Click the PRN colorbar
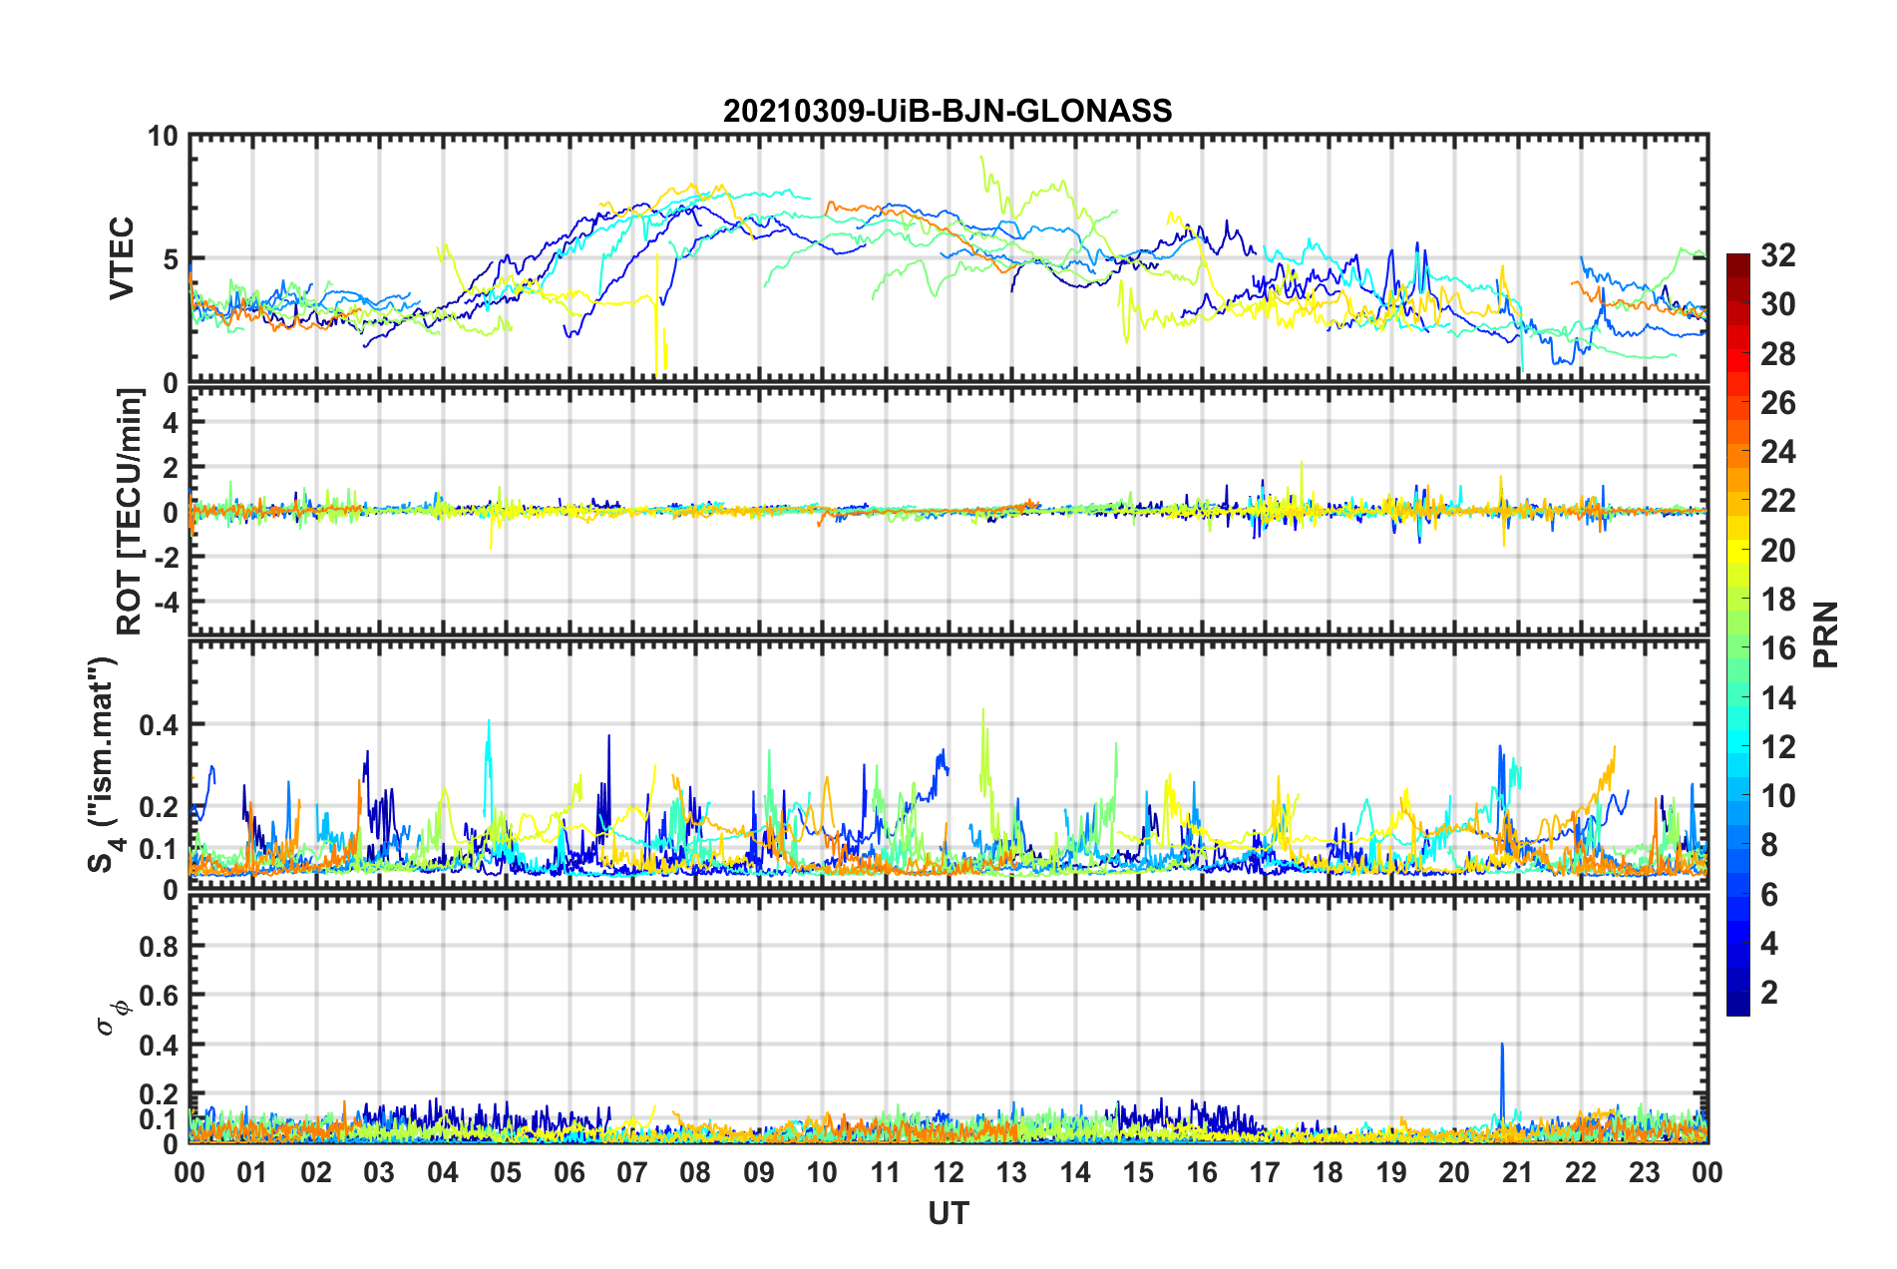This screenshot has height=1269, width=1897. click(1738, 634)
